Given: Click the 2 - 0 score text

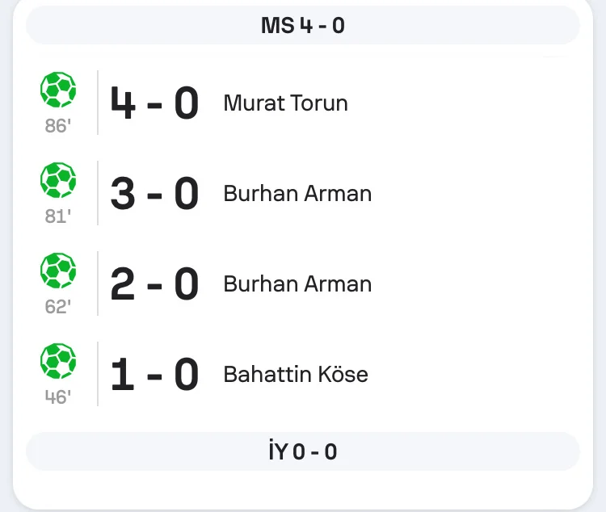Looking at the screenshot, I should (154, 284).
